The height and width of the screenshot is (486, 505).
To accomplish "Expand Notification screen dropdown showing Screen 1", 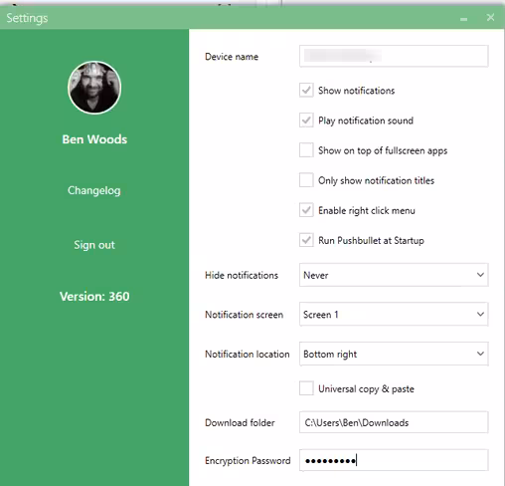I will [x=394, y=314].
